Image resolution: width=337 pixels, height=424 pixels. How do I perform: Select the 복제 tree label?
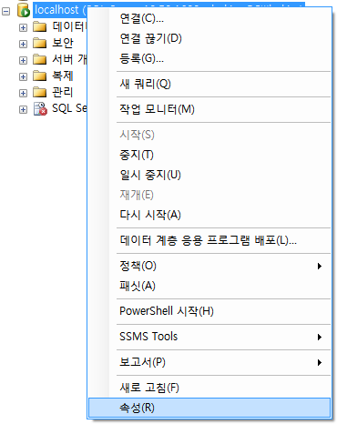(x=63, y=76)
